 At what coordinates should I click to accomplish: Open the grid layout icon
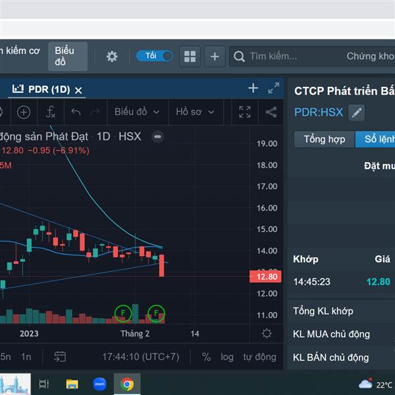point(190,57)
